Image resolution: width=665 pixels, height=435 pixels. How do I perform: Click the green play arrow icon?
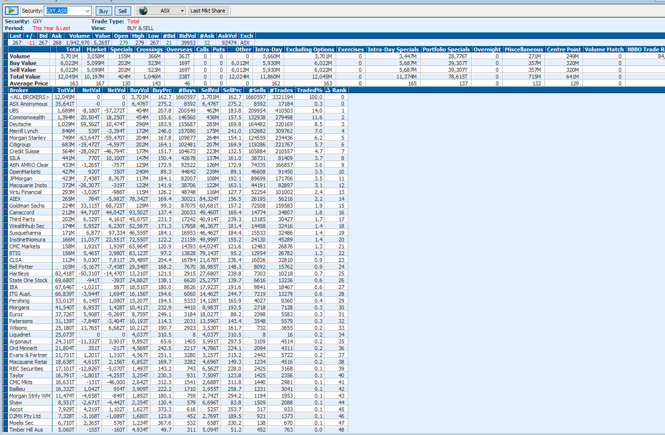(x=12, y=11)
